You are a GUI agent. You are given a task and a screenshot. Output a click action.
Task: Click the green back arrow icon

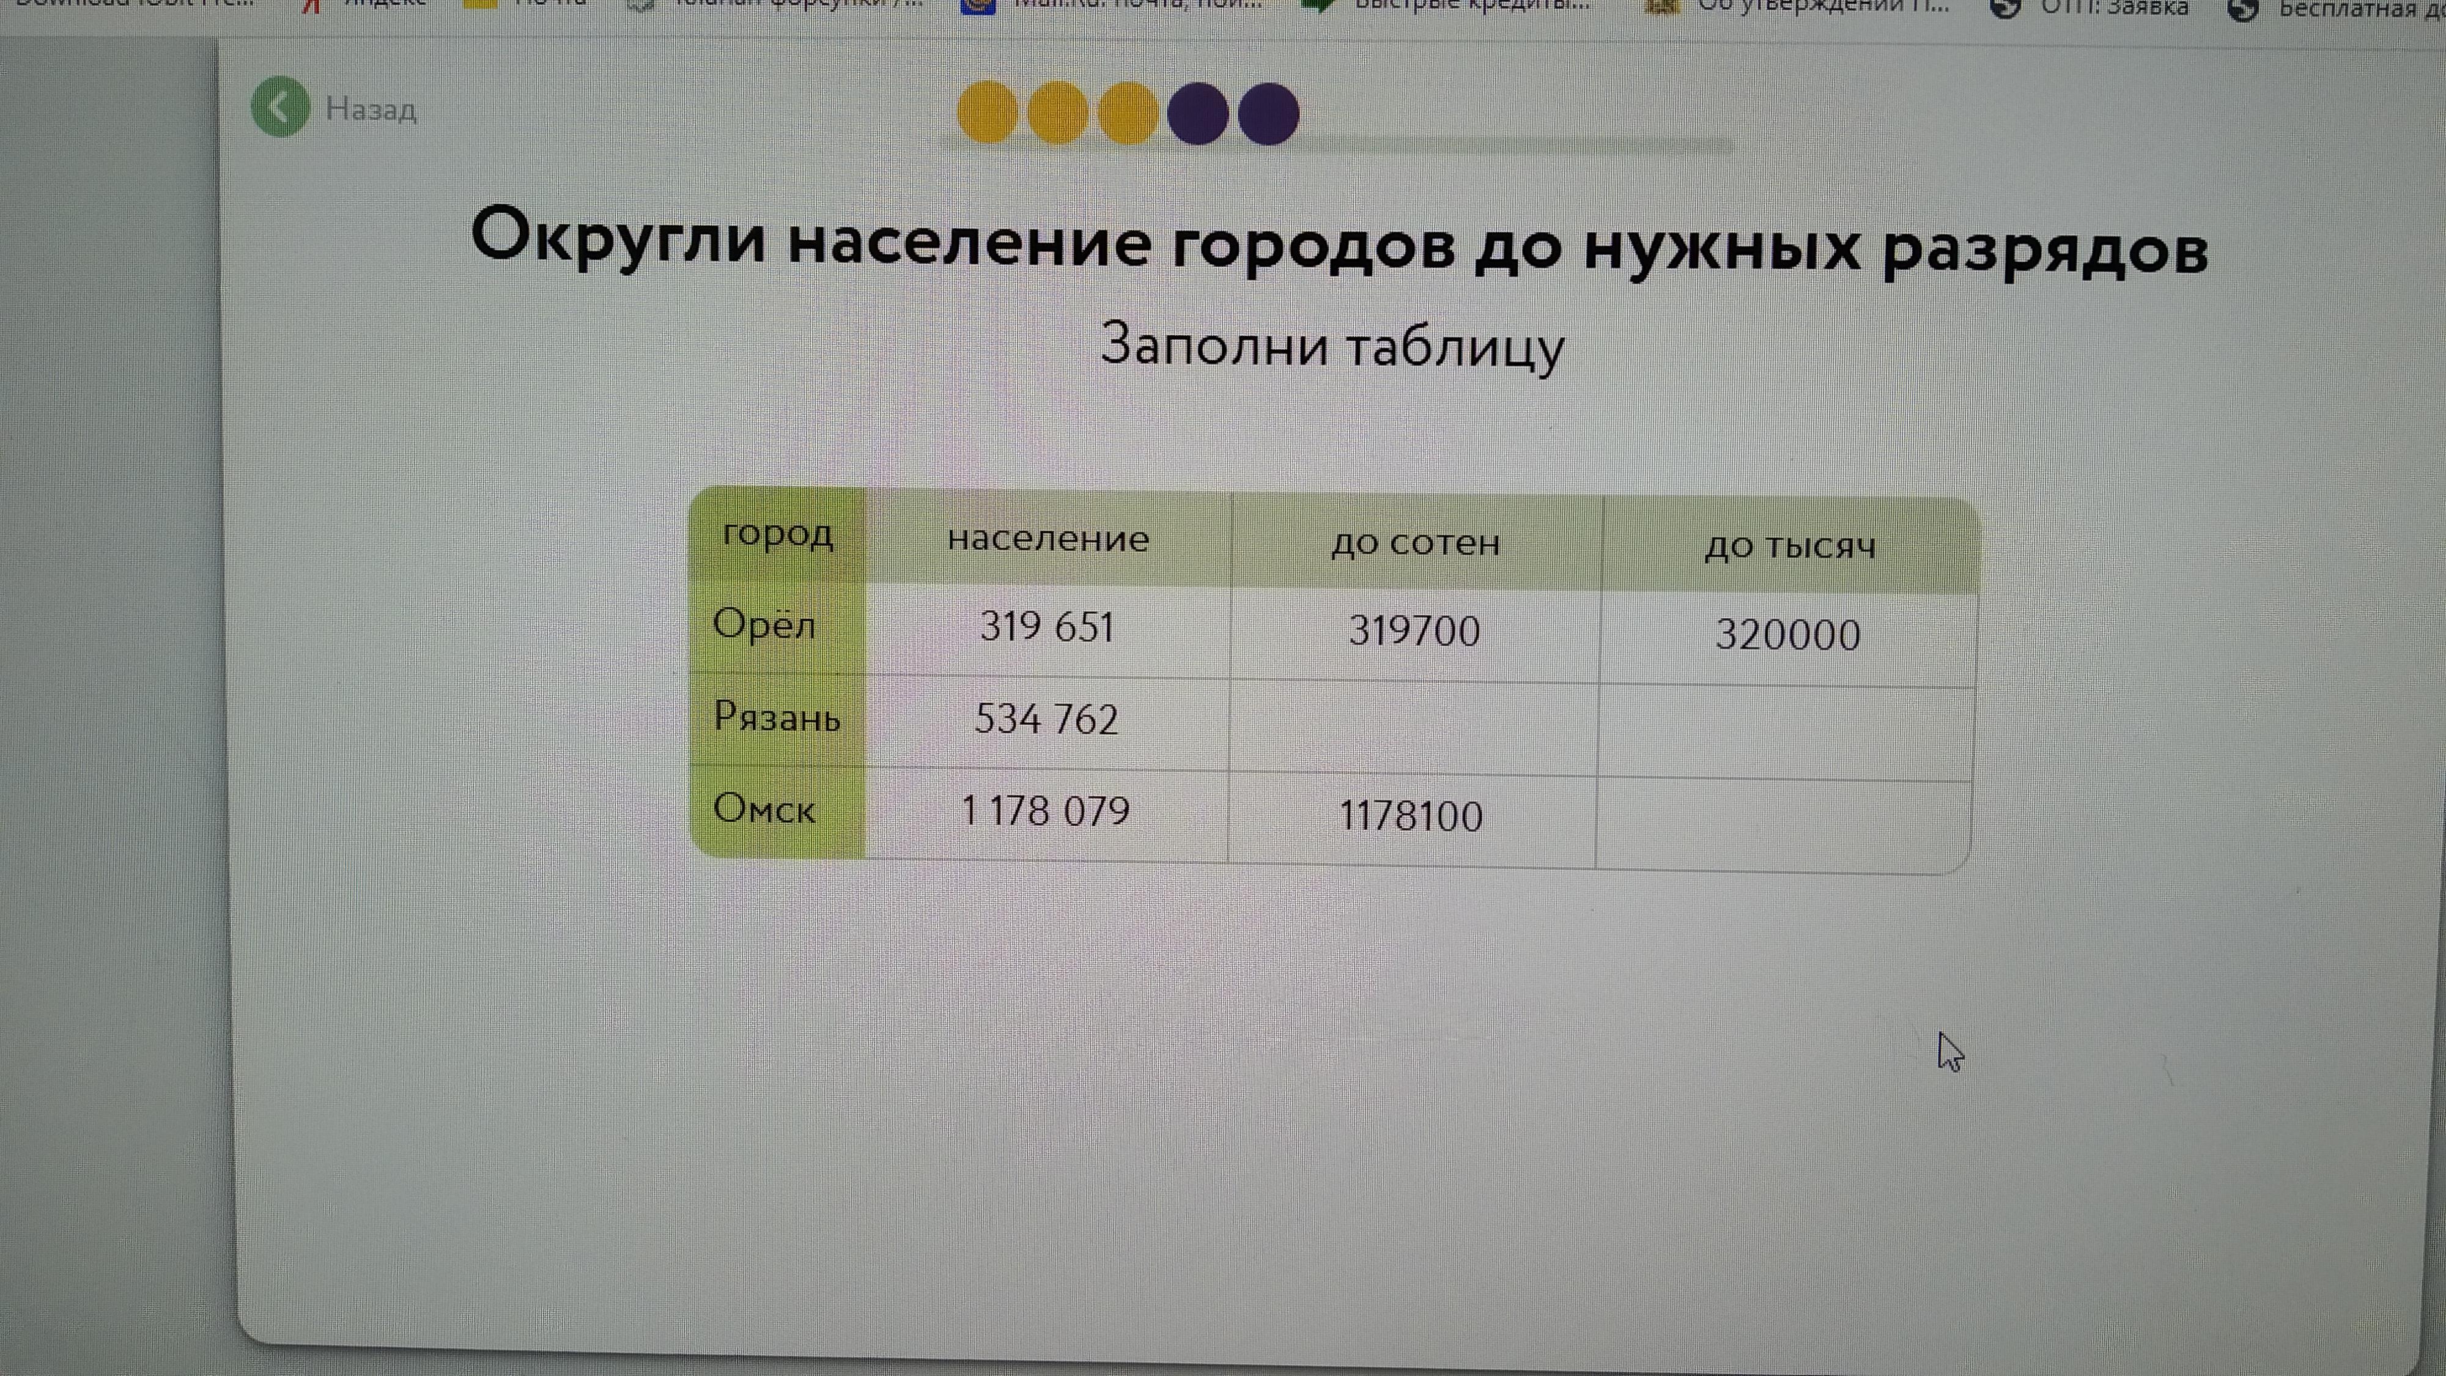(280, 106)
